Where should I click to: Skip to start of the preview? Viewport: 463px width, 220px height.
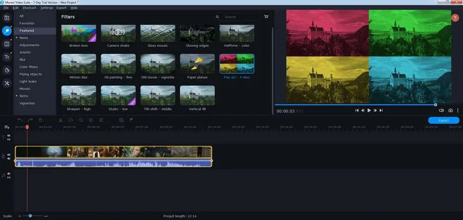[357, 110]
